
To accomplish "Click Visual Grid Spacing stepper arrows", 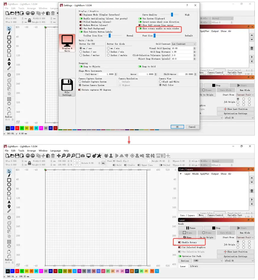I will pos(195,48).
